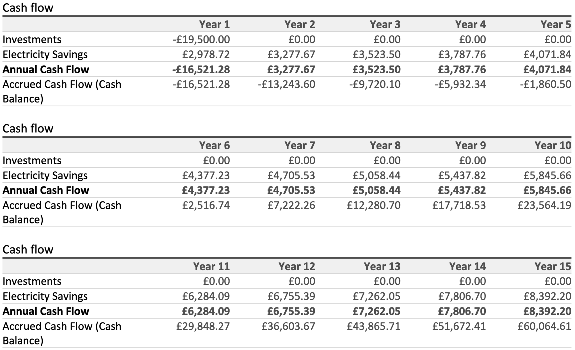Click the bold -£16,521.28 annual cash flow
This screenshot has height=350, width=575.
tap(201, 69)
